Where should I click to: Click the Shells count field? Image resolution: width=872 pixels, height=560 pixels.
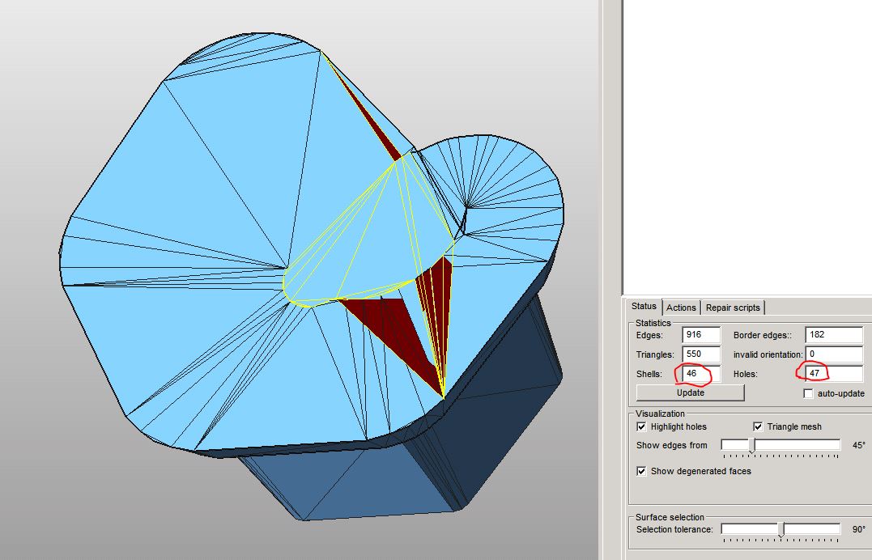700,374
